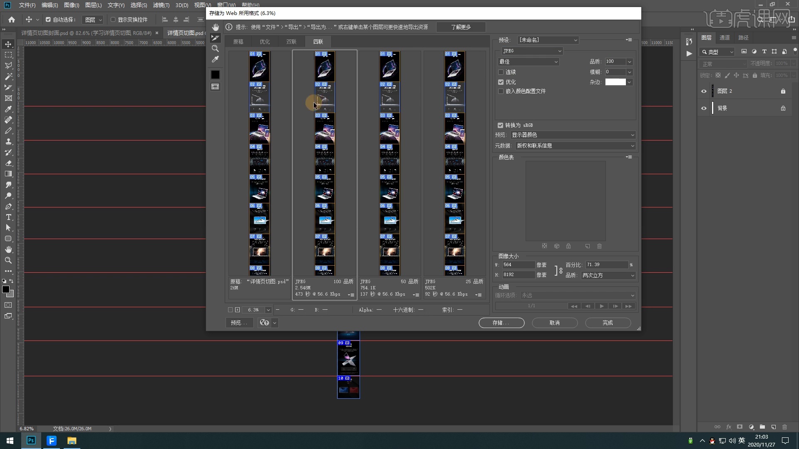Open the JPEG file format dropdown
The image size is (799, 449).
tap(532, 51)
